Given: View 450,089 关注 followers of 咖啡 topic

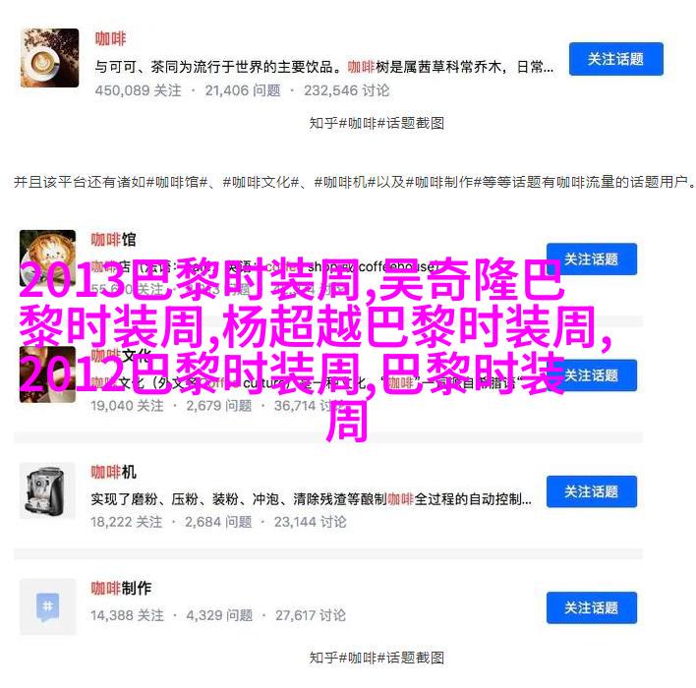Looking at the screenshot, I should pos(138,90).
